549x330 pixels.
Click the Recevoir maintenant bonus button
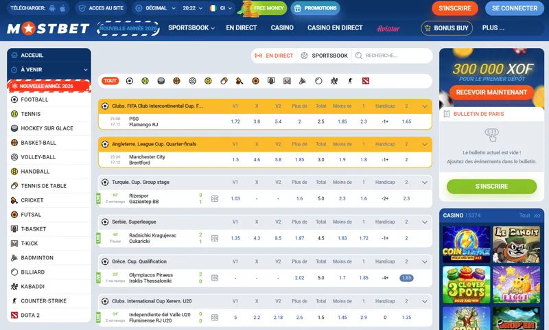point(491,92)
